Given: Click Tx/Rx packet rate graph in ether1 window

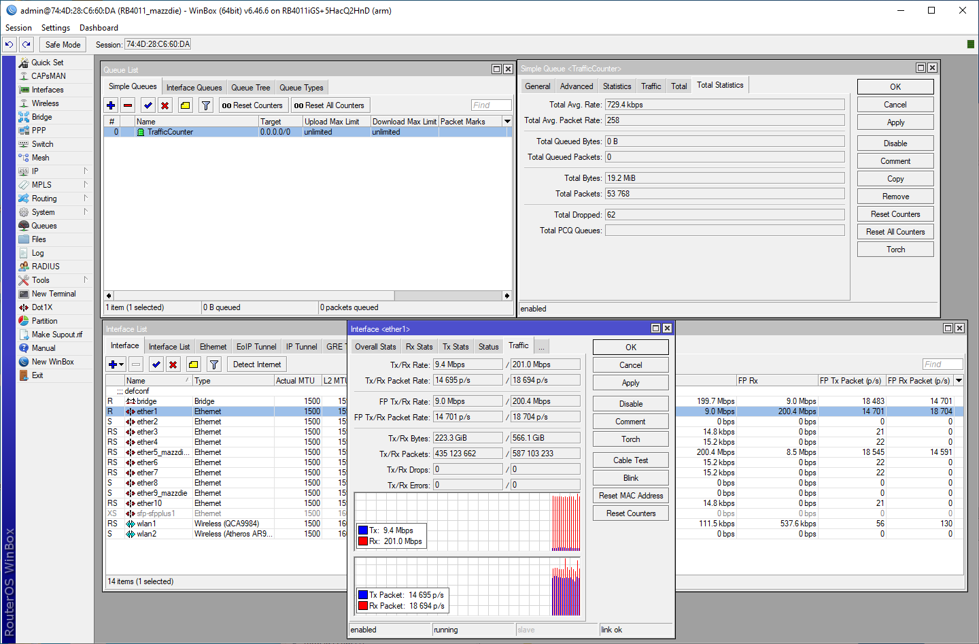Looking at the screenshot, I should (x=468, y=587).
